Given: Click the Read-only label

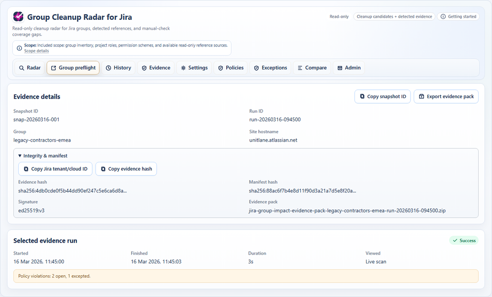Looking at the screenshot, I should pyautogui.click(x=339, y=17).
